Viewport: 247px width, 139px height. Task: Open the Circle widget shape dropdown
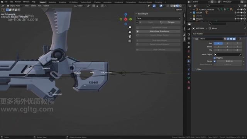(158, 19)
